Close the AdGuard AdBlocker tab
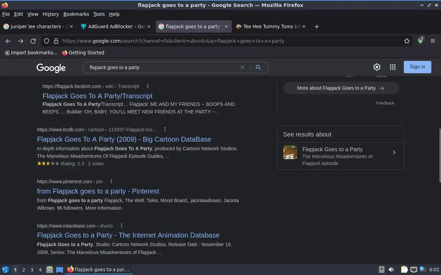Image resolution: width=441 pixels, height=275 pixels. pyautogui.click(x=149, y=26)
